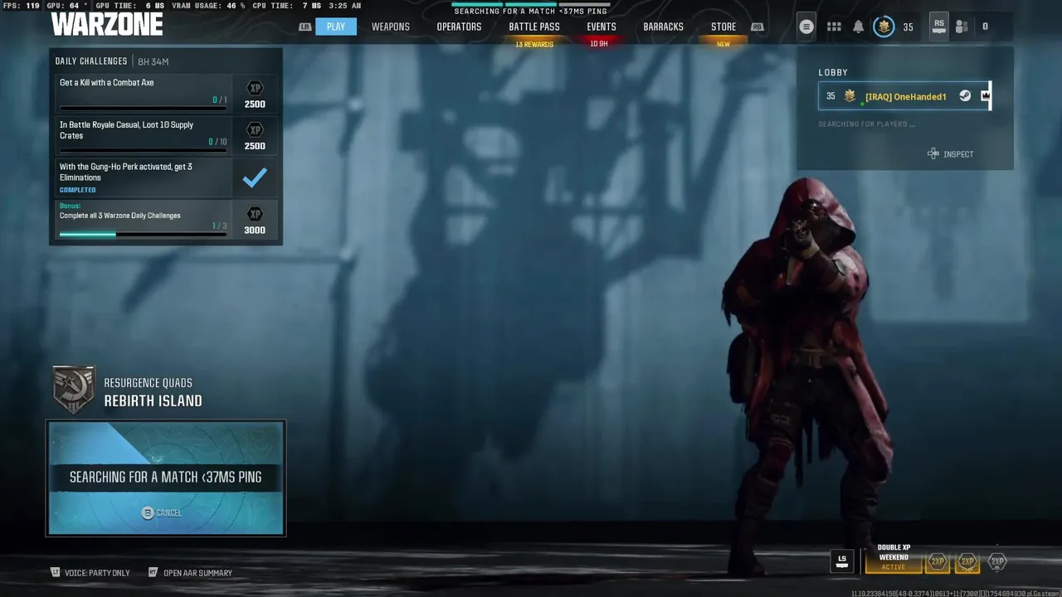Click the RB bumper icon right of Store

[757, 27]
